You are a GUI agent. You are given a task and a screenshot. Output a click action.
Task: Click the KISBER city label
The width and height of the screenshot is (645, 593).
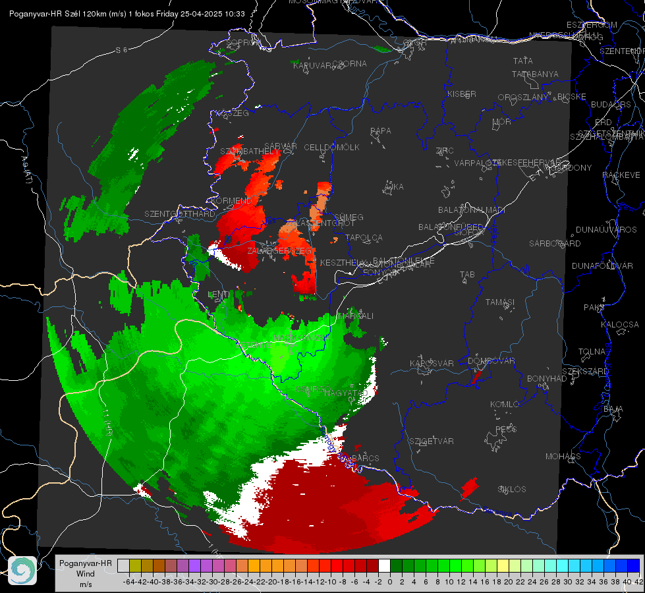point(462,94)
